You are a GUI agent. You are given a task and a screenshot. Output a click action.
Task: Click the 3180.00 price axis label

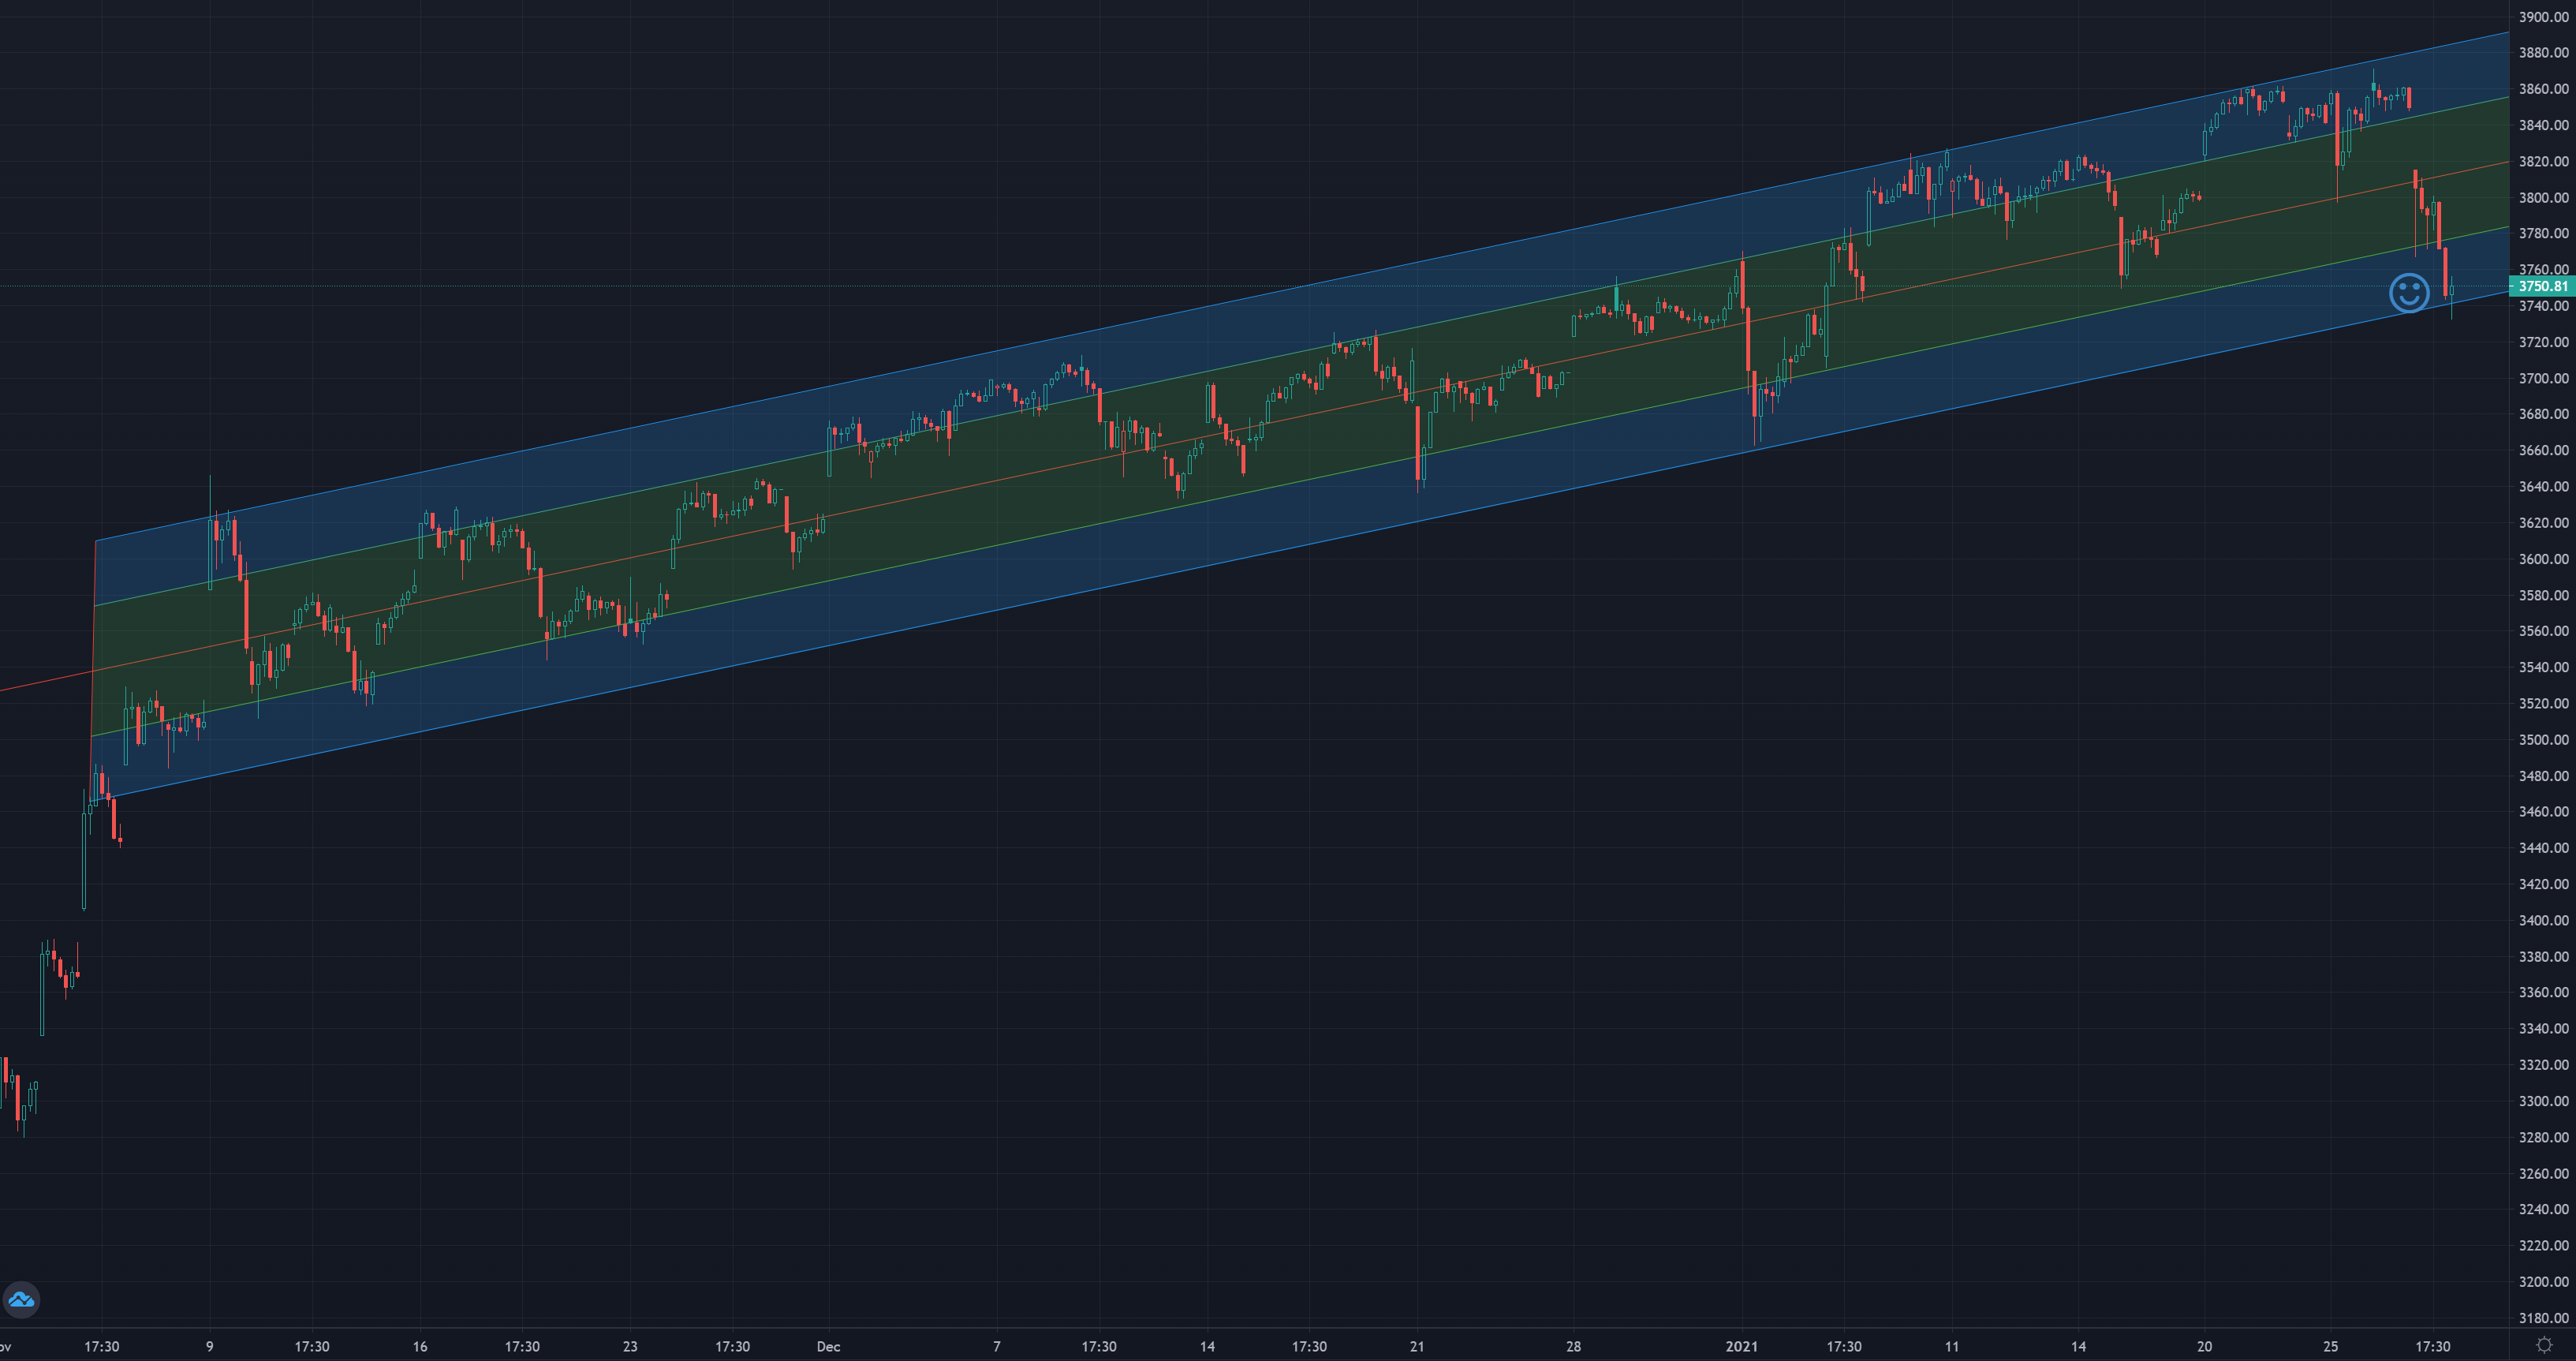2543,1317
